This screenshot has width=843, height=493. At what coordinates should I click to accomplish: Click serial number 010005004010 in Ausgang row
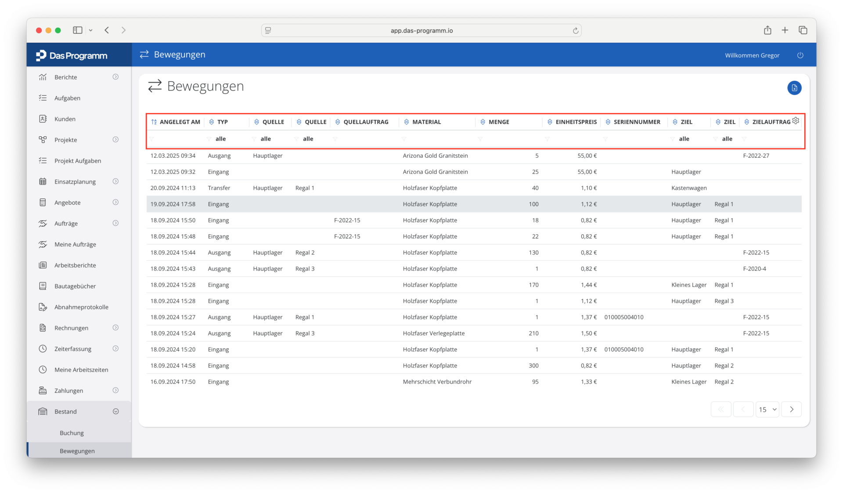coord(623,317)
